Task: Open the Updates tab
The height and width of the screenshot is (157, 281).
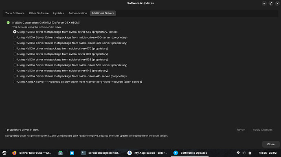Action: tap(58, 13)
